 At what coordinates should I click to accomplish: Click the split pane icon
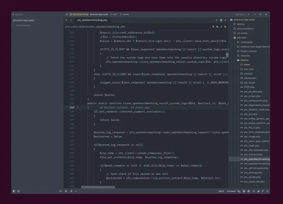(x=221, y=20)
